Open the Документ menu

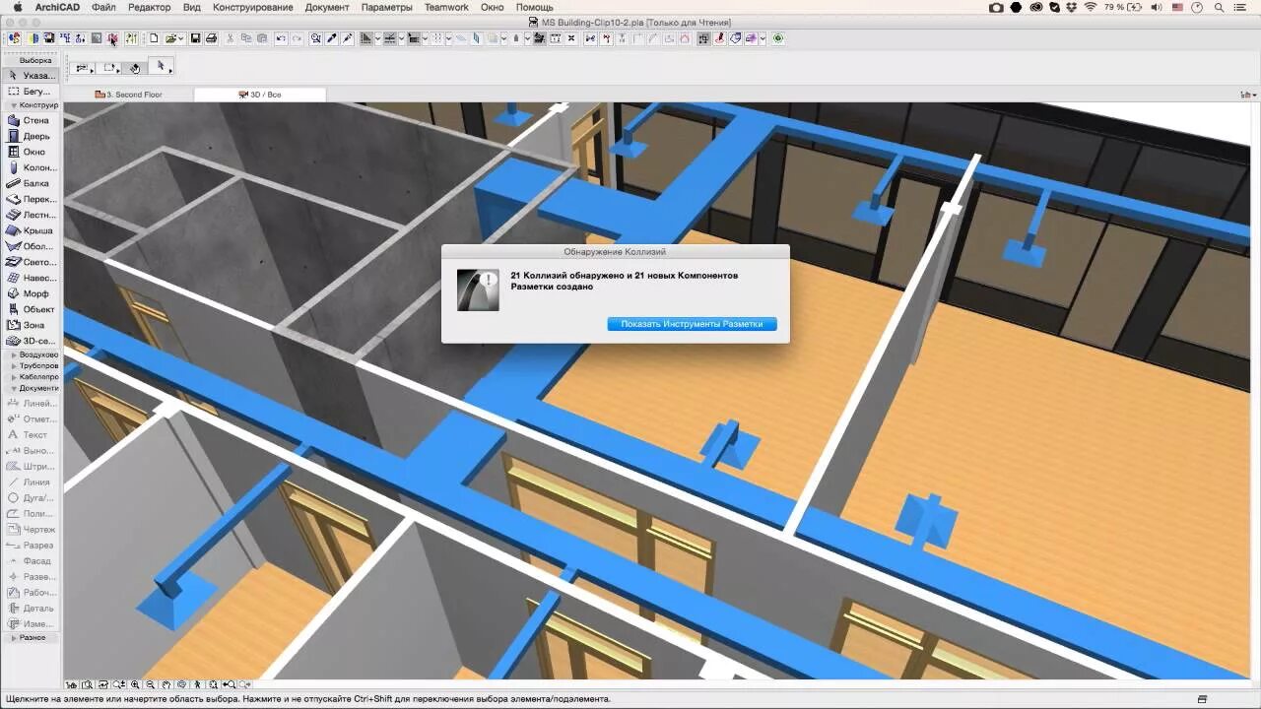(326, 7)
